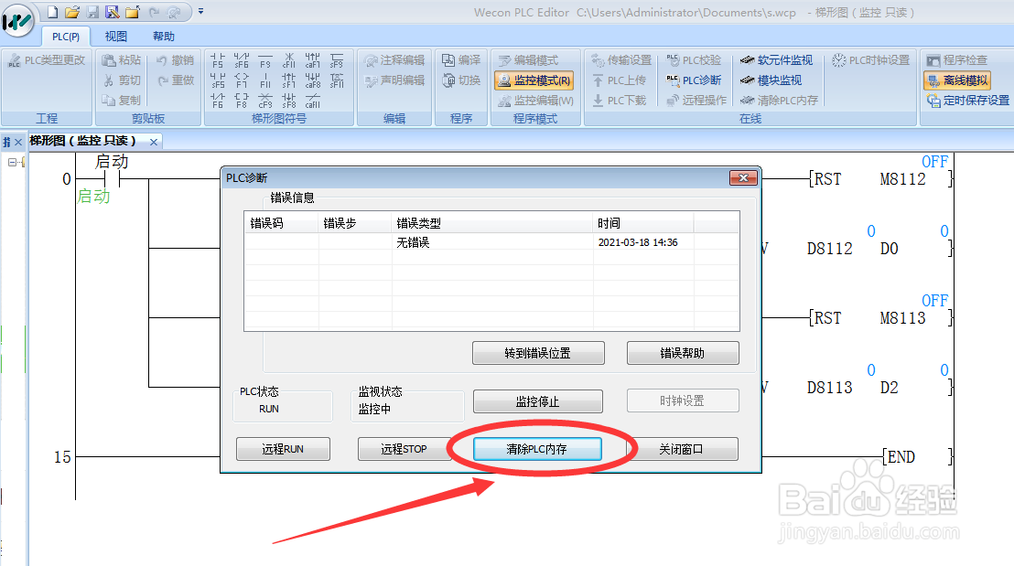Screen dimensions: 1014x566
Task: Click 清除PLC内存 in the ribbon
Action: 779,101
